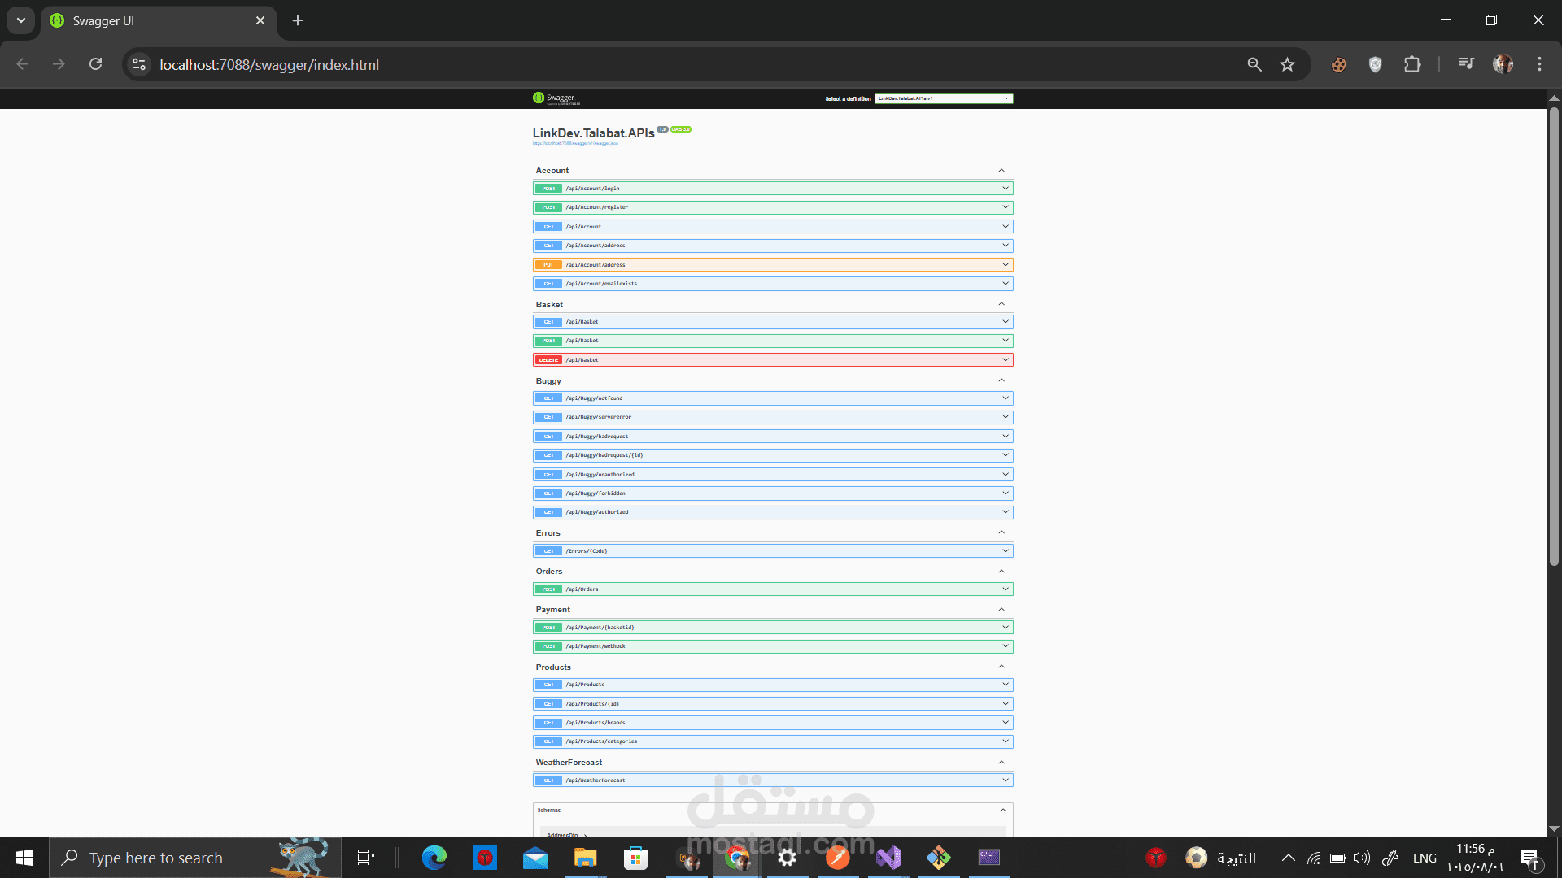Click the taskbar search box
Image resolution: width=1562 pixels, height=878 pixels.
(195, 858)
